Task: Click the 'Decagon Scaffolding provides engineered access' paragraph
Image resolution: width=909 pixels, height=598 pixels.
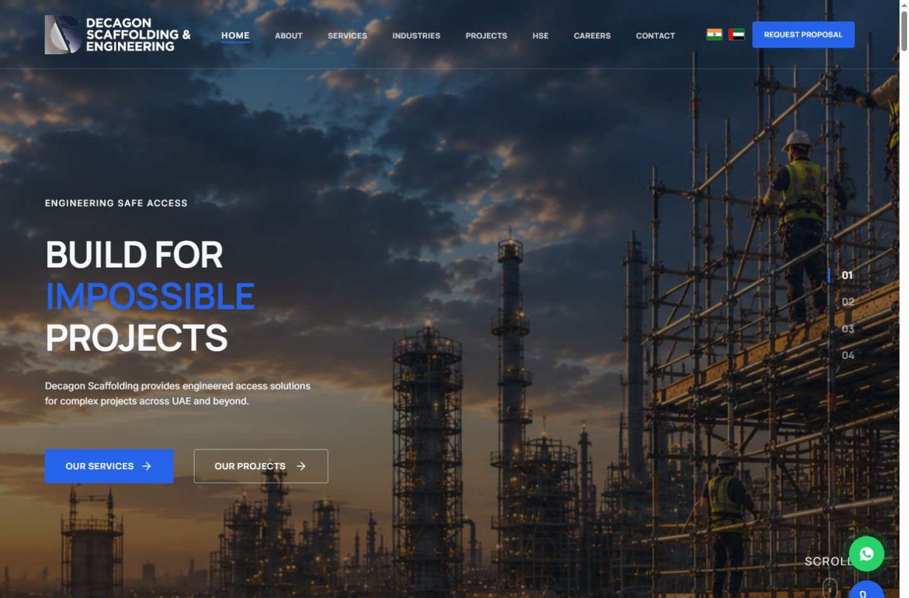Action: (x=177, y=393)
